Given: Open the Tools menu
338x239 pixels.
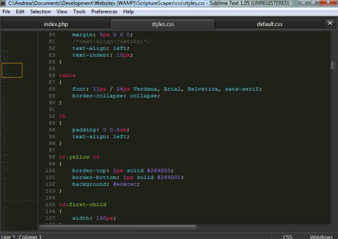Looking at the screenshot, I should point(79,12).
